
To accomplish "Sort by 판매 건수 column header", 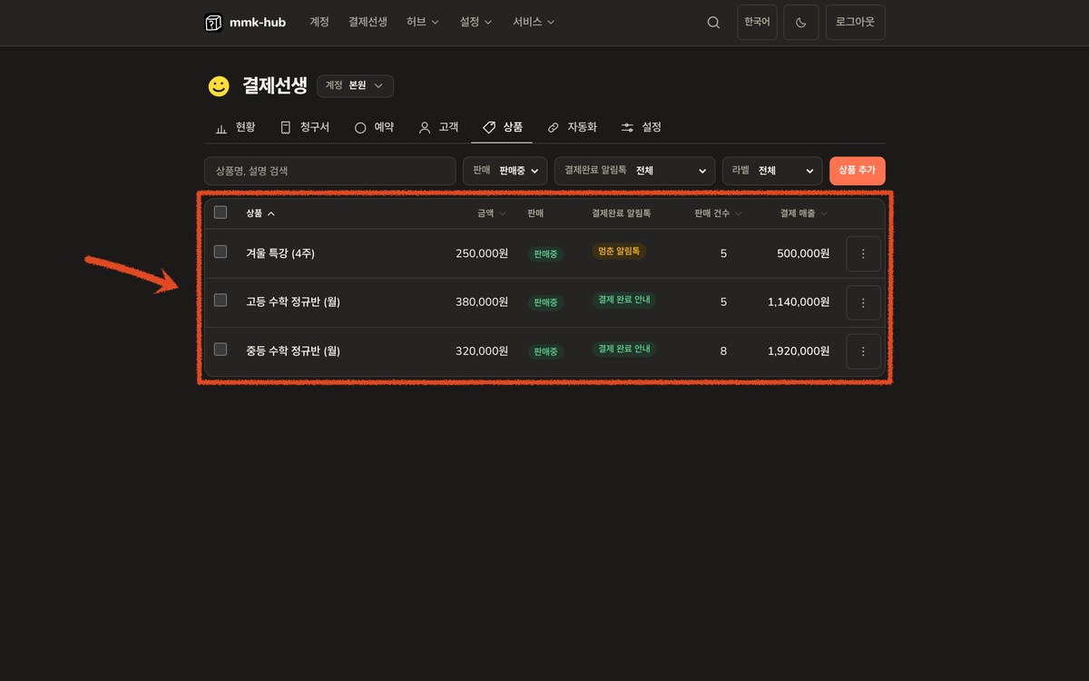I will (718, 213).
